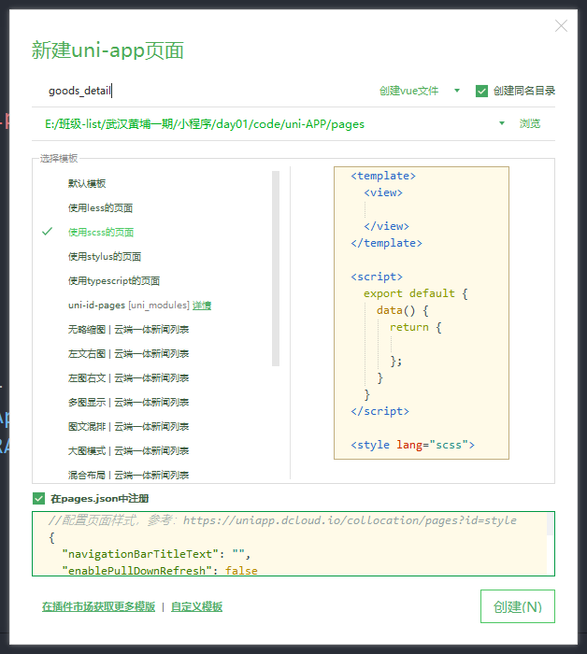Open the 创建vue文件 file type dropdown

coord(419,91)
